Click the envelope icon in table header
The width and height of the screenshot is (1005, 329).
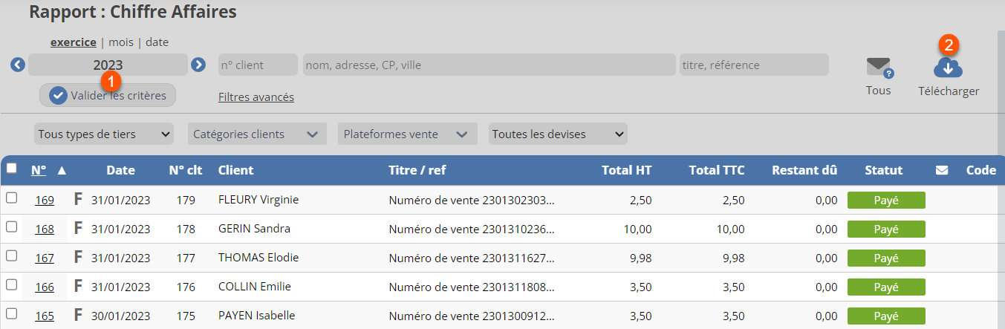pyautogui.click(x=941, y=170)
